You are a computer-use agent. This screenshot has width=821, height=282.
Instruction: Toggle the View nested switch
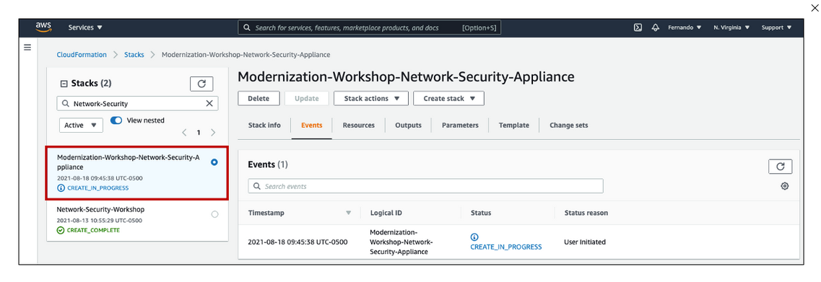point(116,120)
